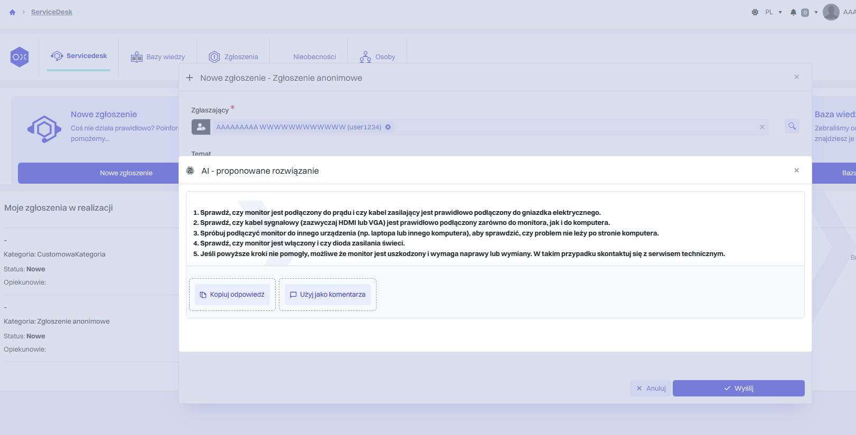Screen dimensions: 856x435
Task: Toggle the theme brightness sun icon
Action: 755,12
